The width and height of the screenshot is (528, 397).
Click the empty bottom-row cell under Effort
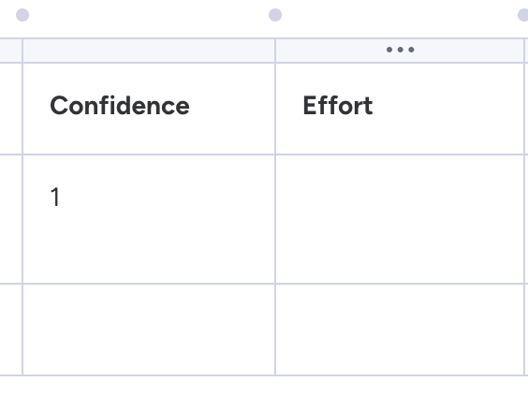(x=400, y=330)
